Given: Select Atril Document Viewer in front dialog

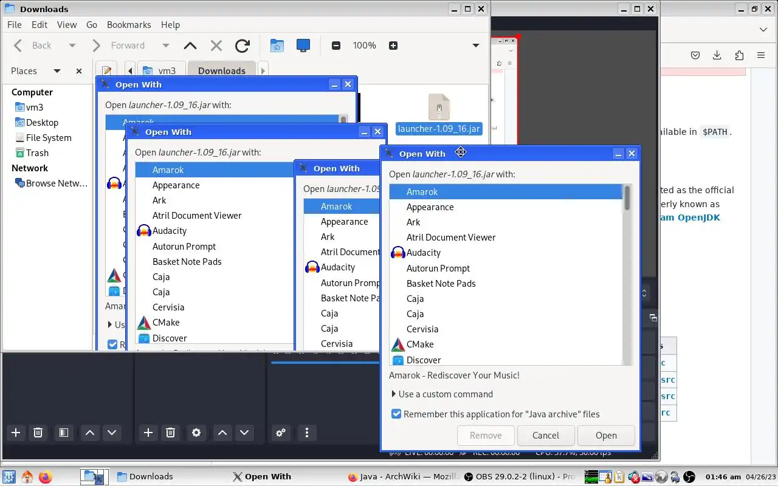Looking at the screenshot, I should (506, 238).
